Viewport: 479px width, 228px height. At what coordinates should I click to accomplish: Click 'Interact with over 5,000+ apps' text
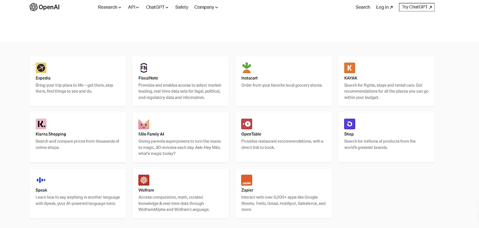point(283,203)
